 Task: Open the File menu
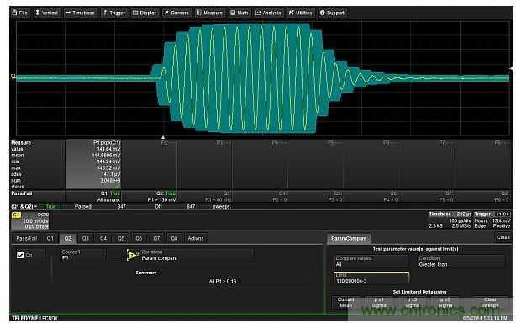point(19,13)
